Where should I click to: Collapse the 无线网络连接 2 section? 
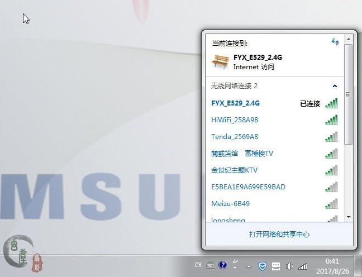[335, 86]
